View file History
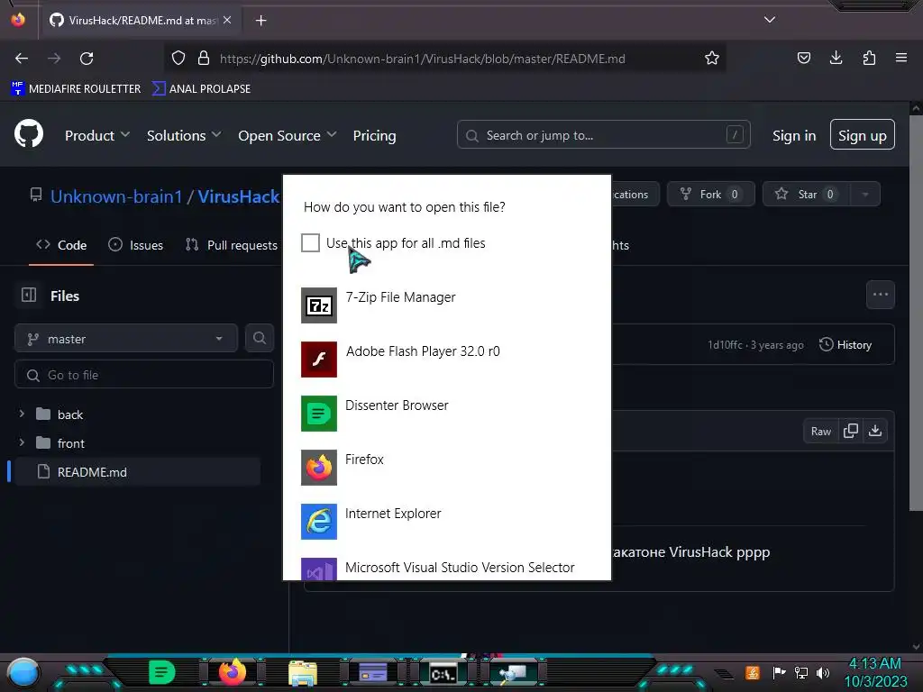 [845, 344]
